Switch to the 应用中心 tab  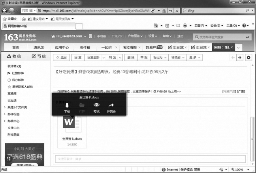tap(62, 47)
